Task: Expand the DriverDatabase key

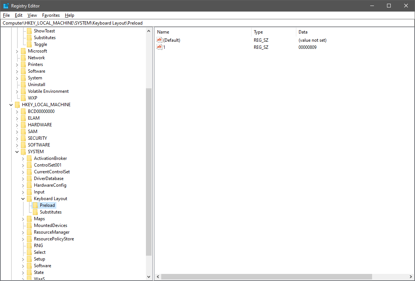Action: click(x=23, y=179)
